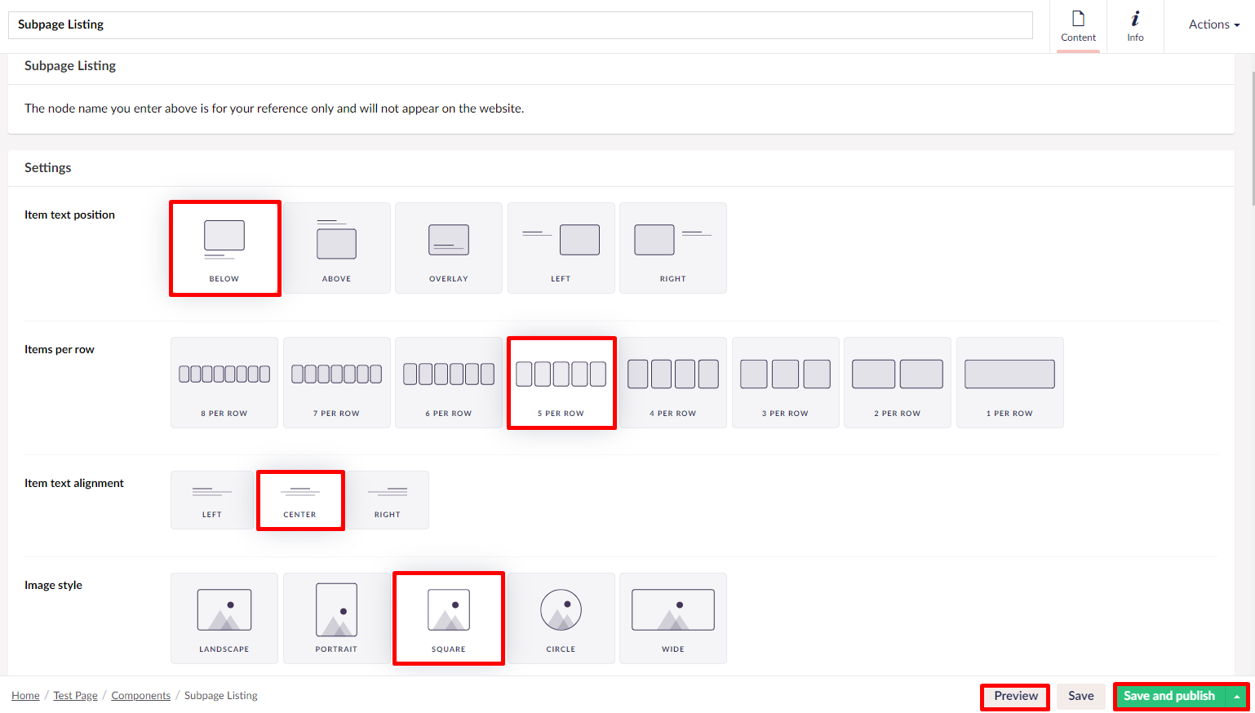Choose Circle image style
Viewport: 1255px width, 713px height.
point(561,618)
